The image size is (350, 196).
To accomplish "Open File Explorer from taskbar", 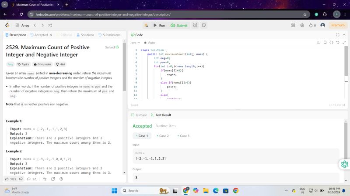I will tap(206, 191).
